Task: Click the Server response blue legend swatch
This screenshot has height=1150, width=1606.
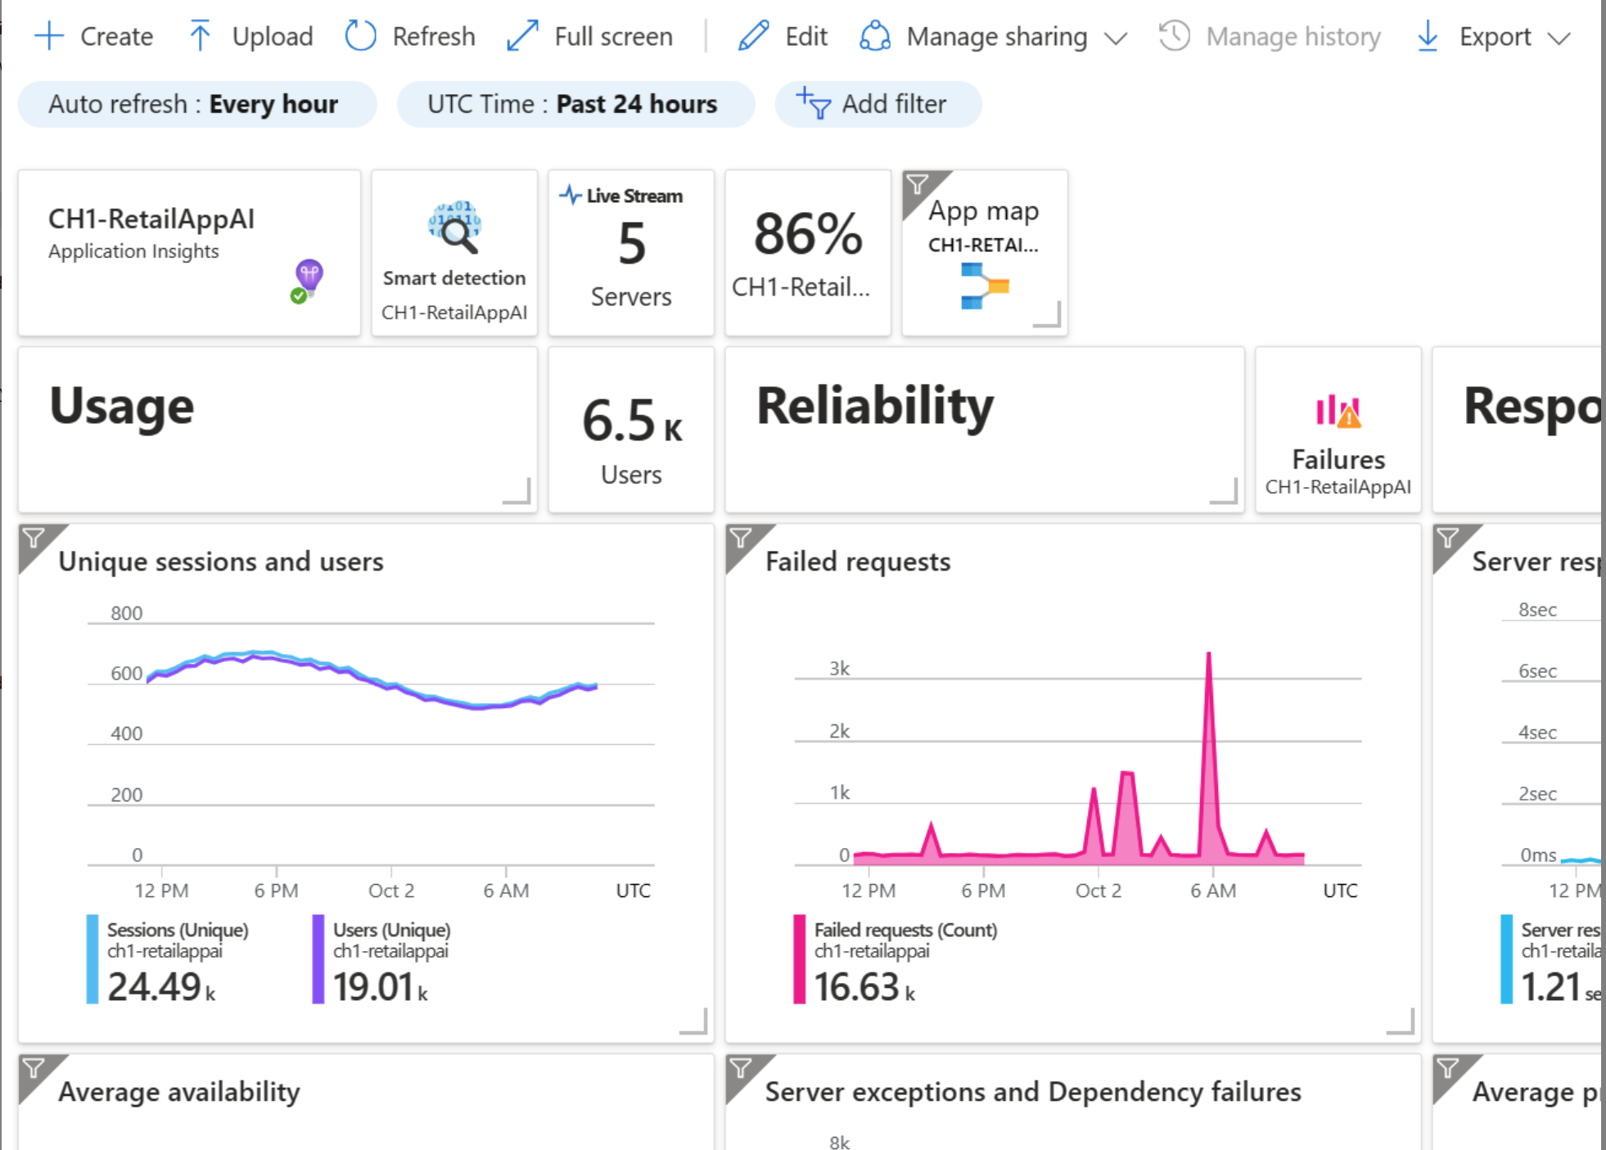Action: point(1507,959)
